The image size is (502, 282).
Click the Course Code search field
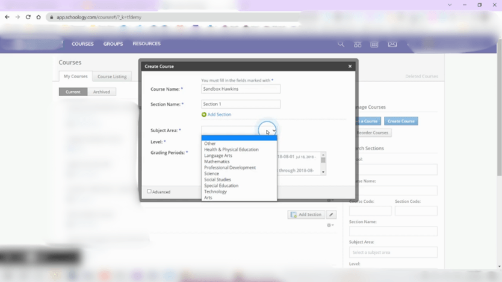pos(370,211)
